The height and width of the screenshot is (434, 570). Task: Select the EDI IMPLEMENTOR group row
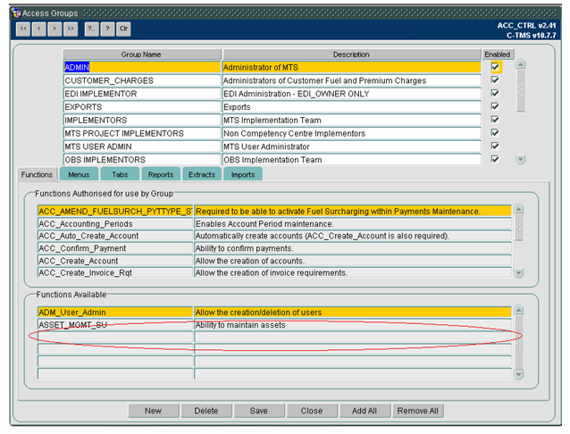click(x=142, y=94)
